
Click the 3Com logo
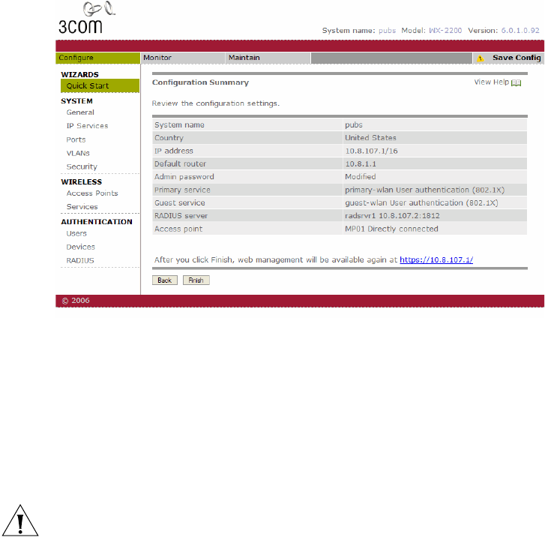click(87, 17)
